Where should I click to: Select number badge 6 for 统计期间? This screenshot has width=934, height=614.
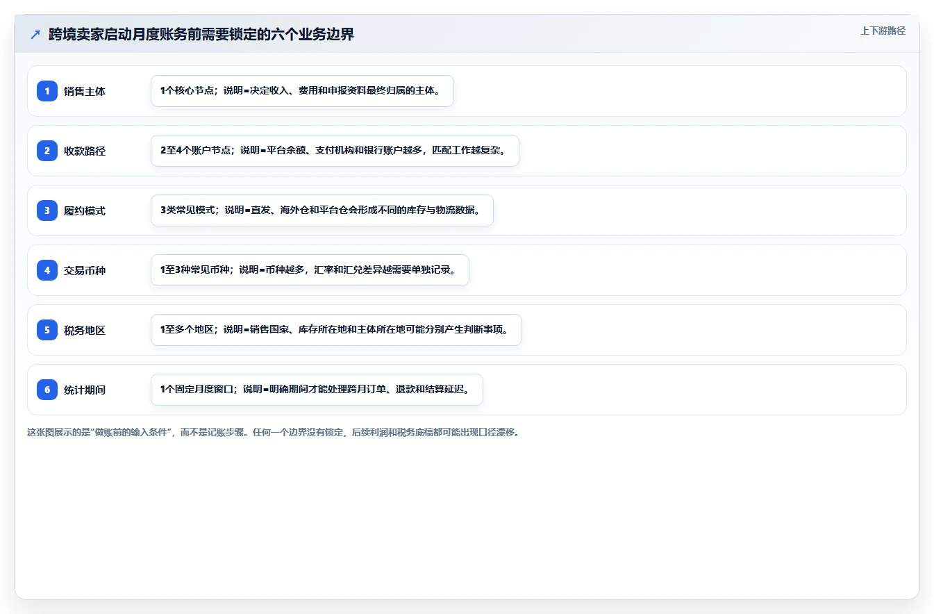[x=47, y=390]
